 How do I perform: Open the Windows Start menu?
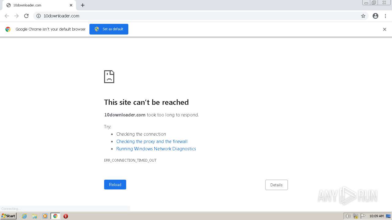(8, 216)
